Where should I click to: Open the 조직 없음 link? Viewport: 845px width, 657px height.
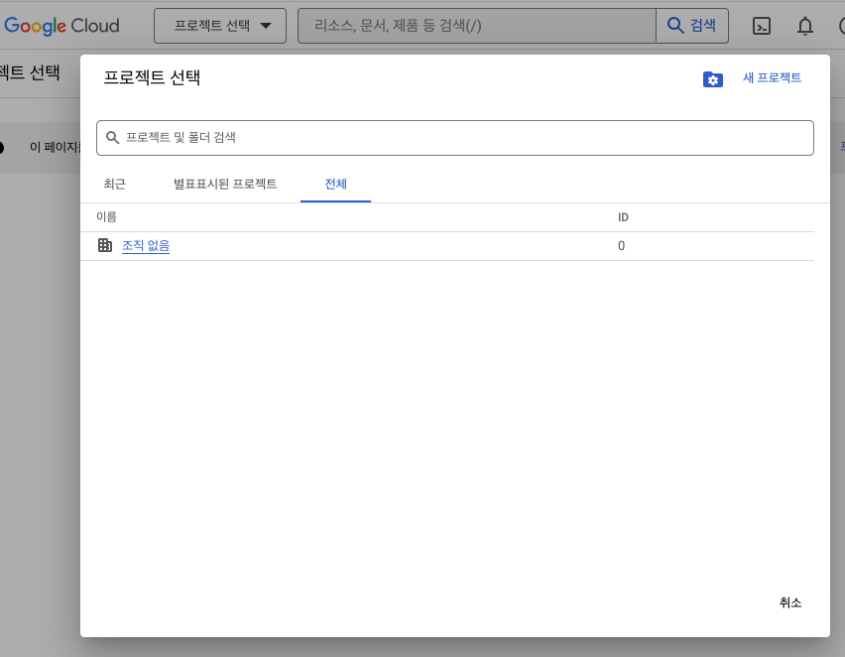[x=146, y=246]
